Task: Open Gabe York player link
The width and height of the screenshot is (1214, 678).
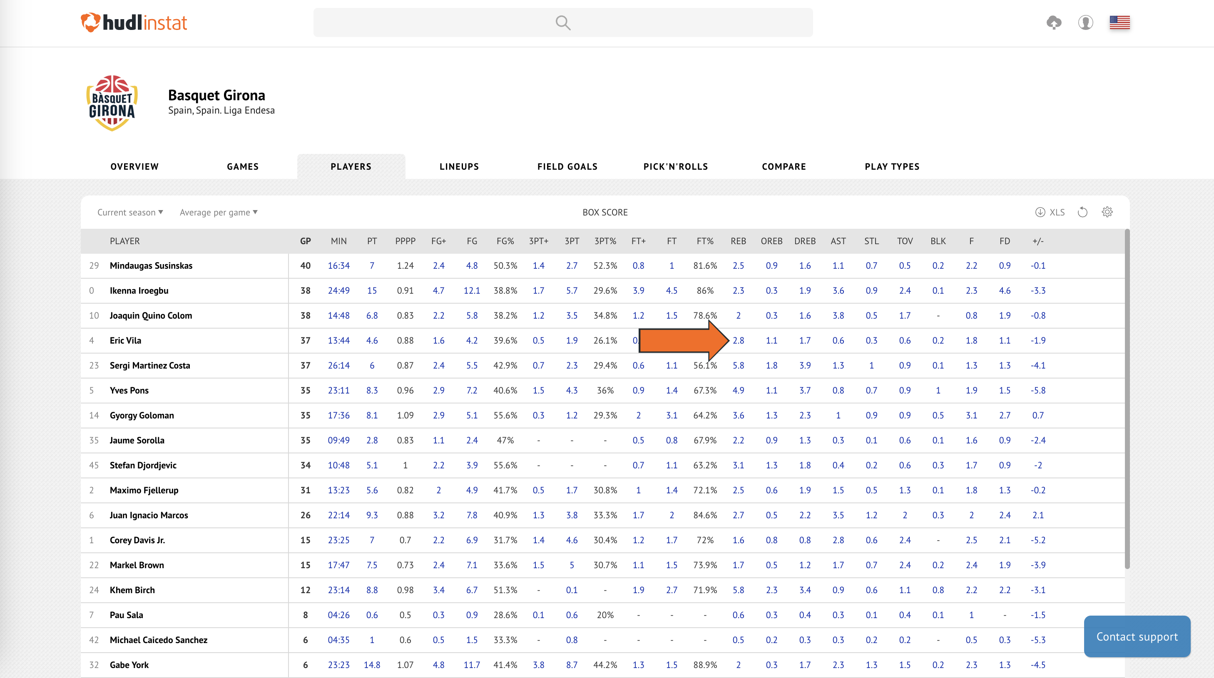Action: (129, 665)
